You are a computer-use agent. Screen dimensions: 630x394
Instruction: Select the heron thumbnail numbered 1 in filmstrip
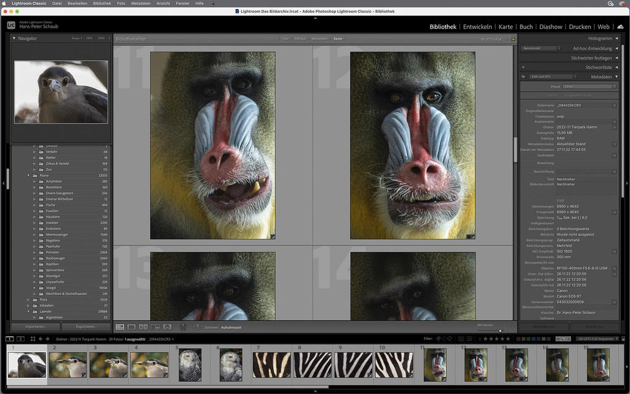(27, 364)
